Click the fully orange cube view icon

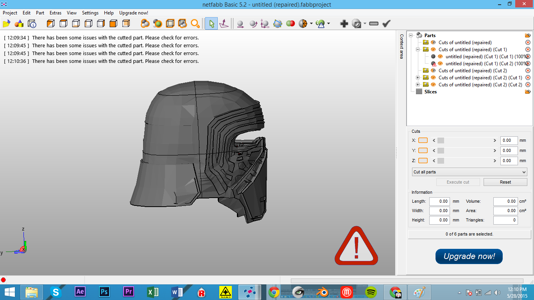pyautogui.click(x=113, y=24)
